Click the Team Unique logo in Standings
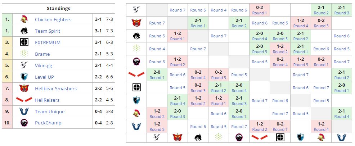This screenshot has height=146, width=355. pos(24,111)
